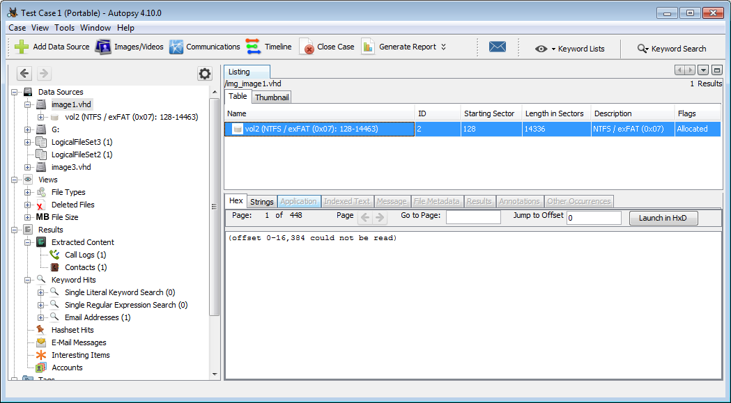Click the Keyword Search button
This screenshot has width=731, height=403.
click(672, 49)
